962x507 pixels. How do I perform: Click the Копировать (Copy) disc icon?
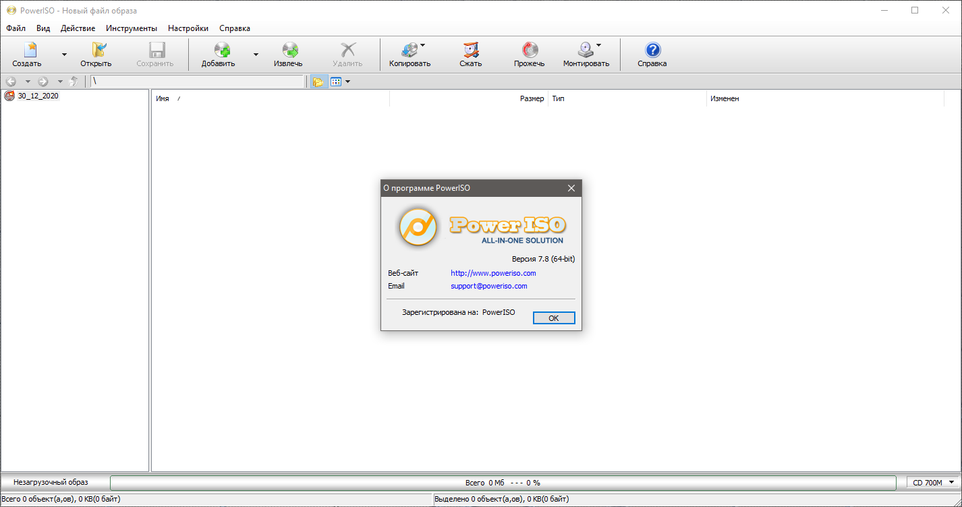point(409,50)
